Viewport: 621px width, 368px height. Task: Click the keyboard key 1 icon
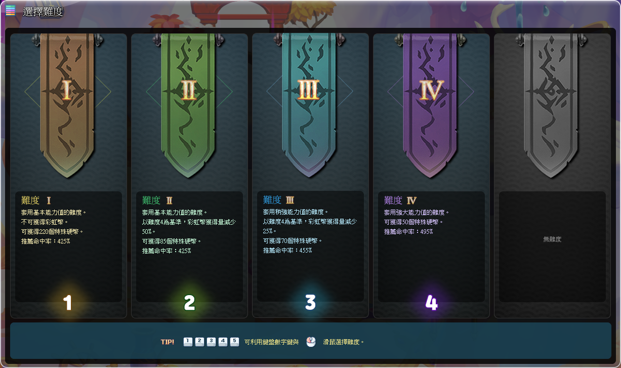(x=188, y=342)
